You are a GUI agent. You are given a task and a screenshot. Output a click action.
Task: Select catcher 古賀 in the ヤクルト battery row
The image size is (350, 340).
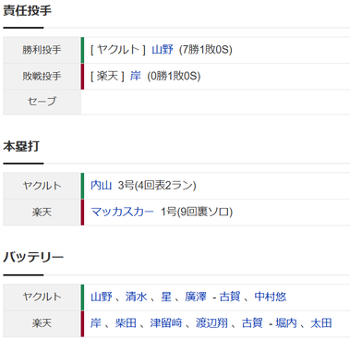pos(230,297)
